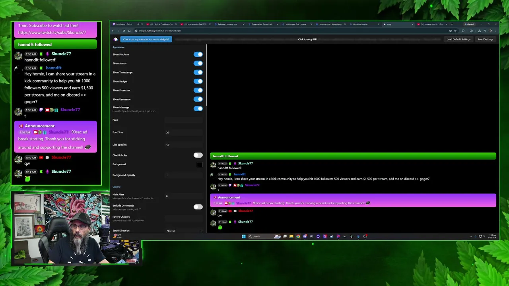Click the new tab plus button
This screenshot has height=286, width=509.
(452, 24)
